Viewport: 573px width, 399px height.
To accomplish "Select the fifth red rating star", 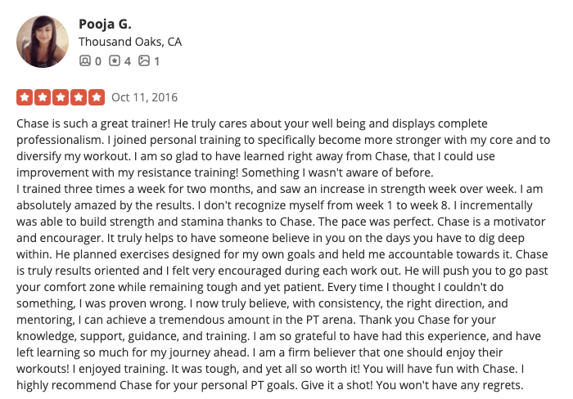I will click(x=97, y=97).
